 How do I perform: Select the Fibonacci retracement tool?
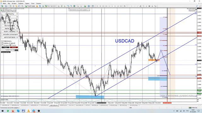coord(143,6)
